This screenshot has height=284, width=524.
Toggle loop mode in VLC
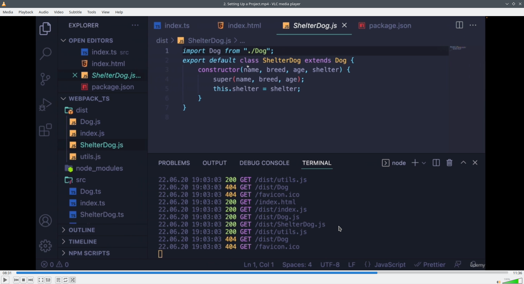point(66,280)
